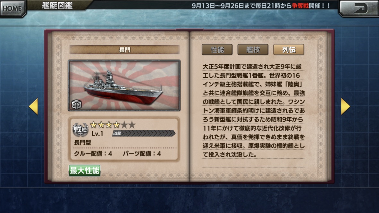Switch to the 性能 tab
This screenshot has width=379, height=213.
click(217, 50)
